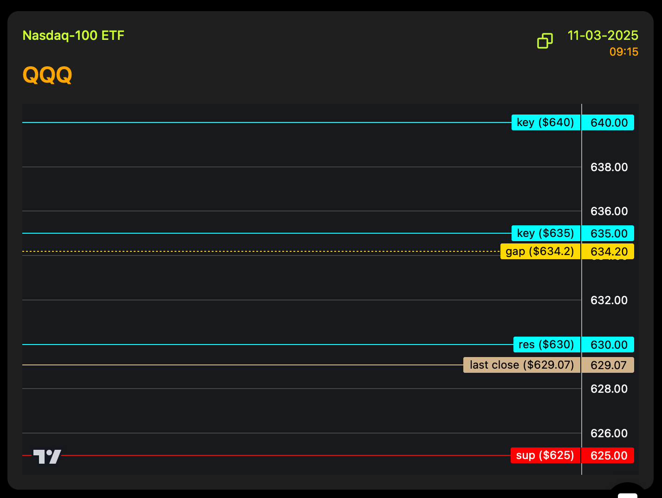Click the QQQ ticker symbol
Image resolution: width=662 pixels, height=498 pixels.
coord(47,75)
